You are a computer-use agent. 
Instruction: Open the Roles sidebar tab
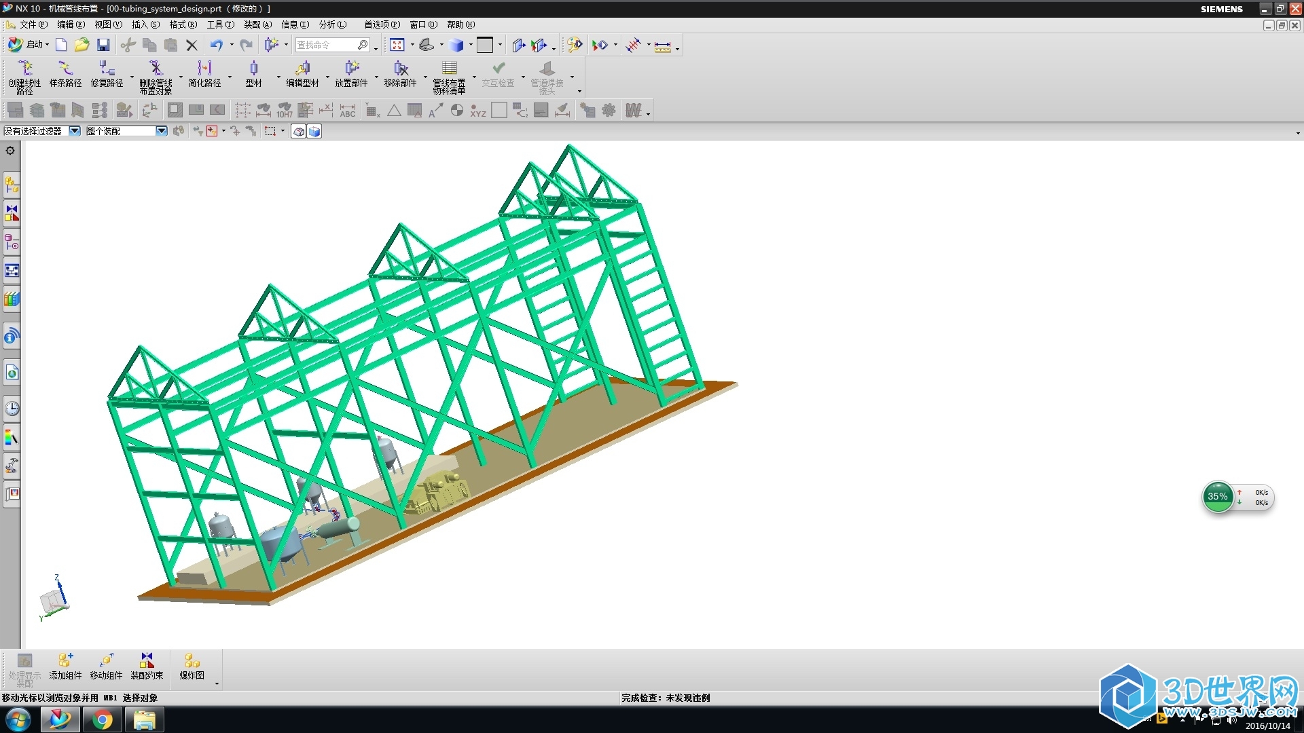(12, 495)
